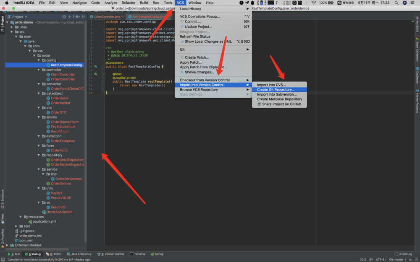Expand External Libraries node

tap(7, 245)
